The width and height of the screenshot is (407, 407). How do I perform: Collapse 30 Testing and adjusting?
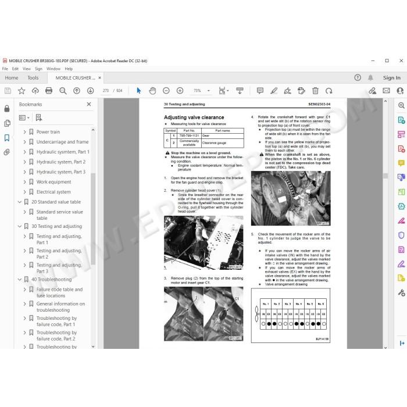20,226
